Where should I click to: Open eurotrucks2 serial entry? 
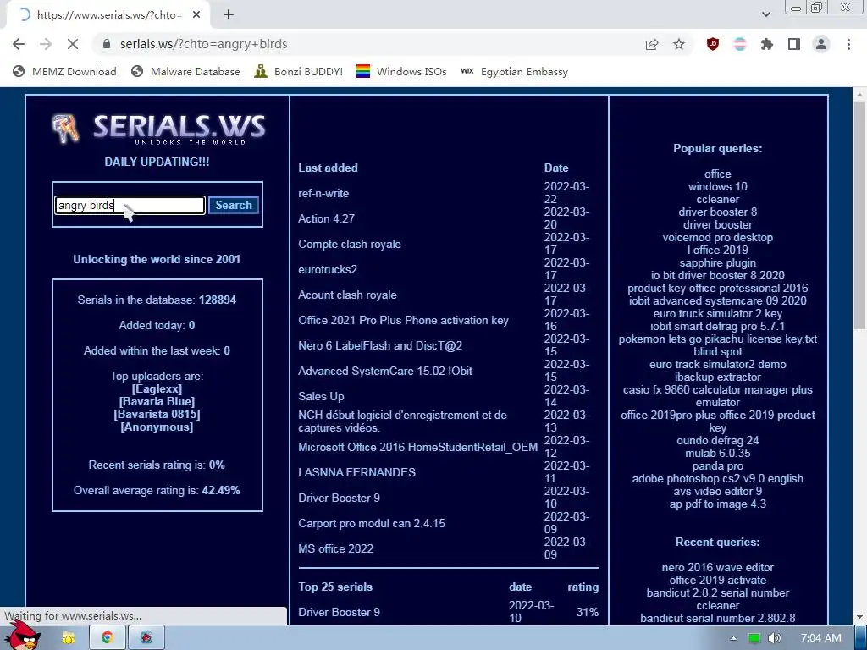pos(328,270)
